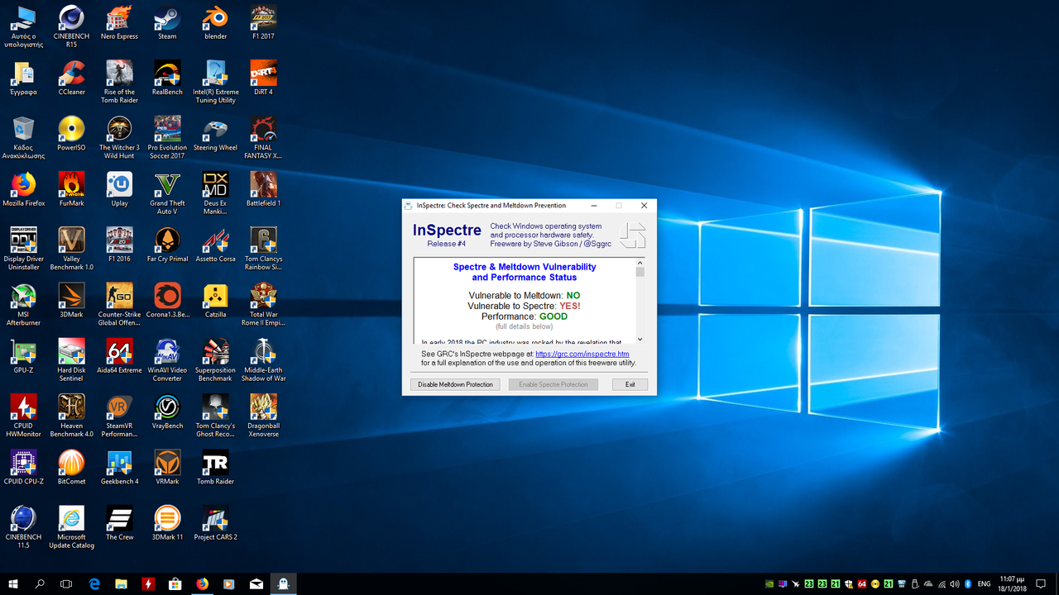Image resolution: width=1059 pixels, height=595 pixels.
Task: Select the Geekbench 4 desktop icon
Action: [119, 467]
